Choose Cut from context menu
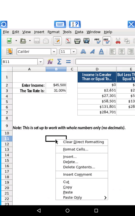The width and height of the screenshot is (135, 216). 82,182
